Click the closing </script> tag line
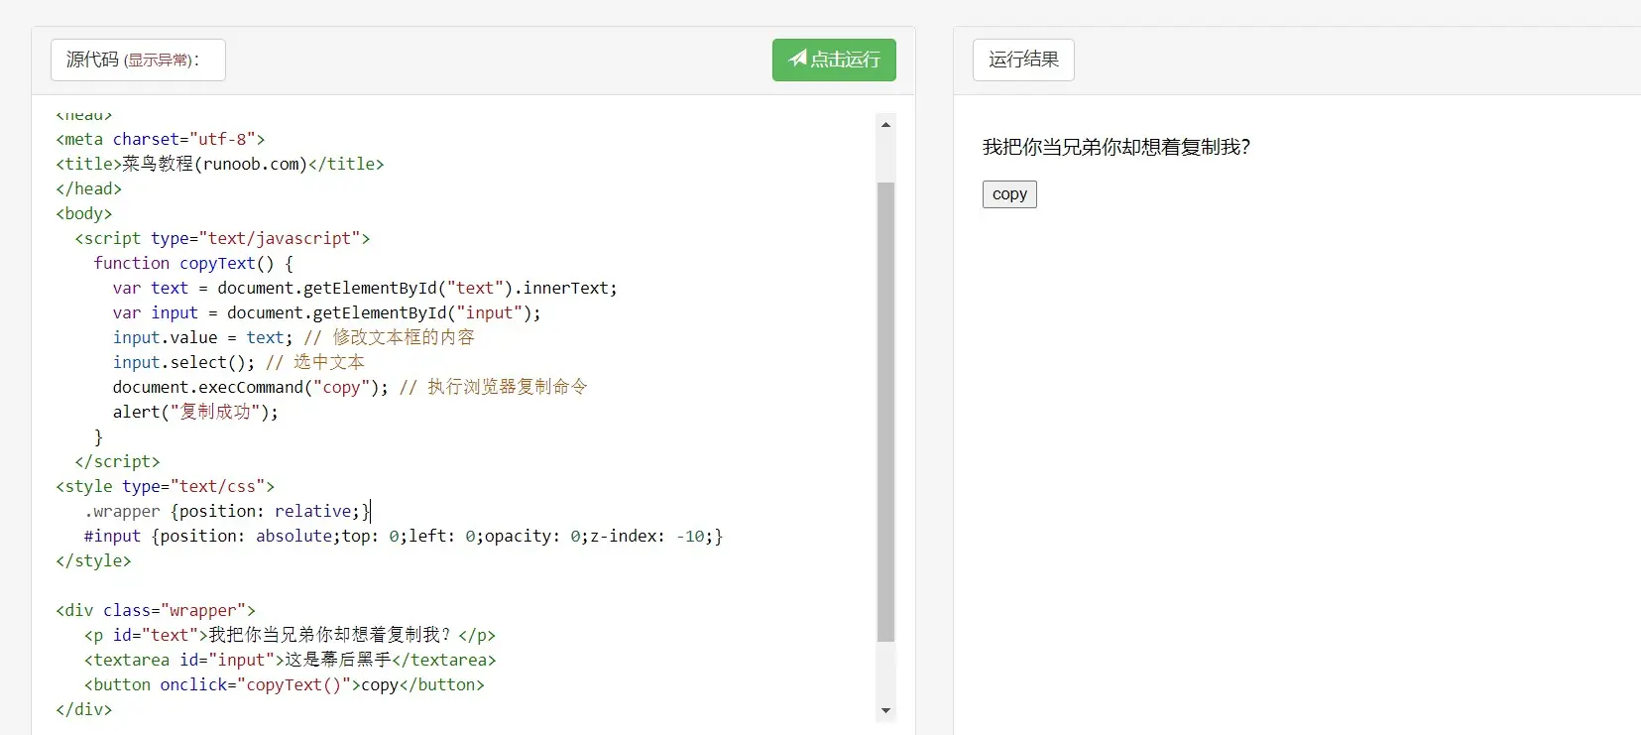 point(117,461)
